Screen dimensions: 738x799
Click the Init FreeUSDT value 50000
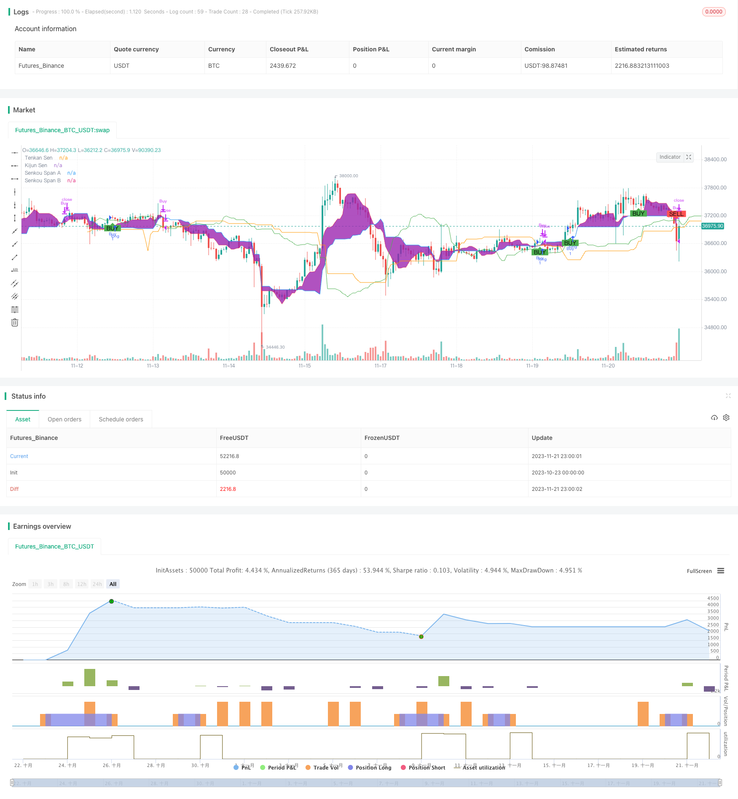click(x=228, y=473)
